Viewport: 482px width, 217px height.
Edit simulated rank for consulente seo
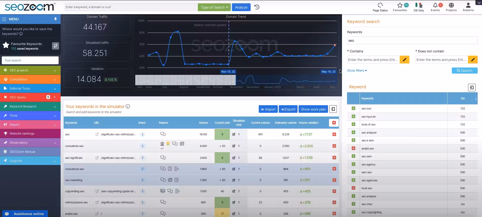click(x=234, y=146)
